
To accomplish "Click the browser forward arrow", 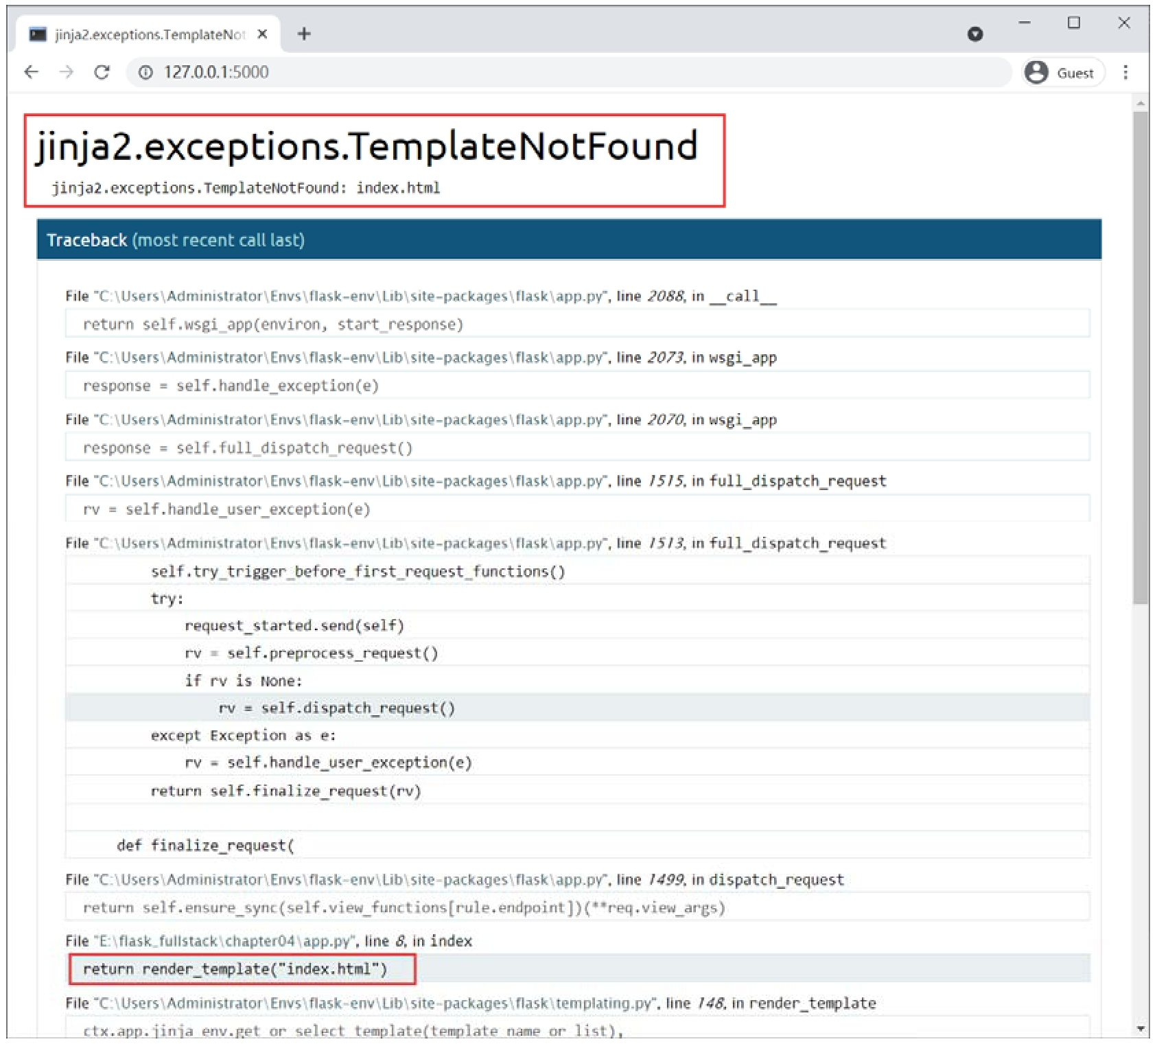I will tap(67, 72).
